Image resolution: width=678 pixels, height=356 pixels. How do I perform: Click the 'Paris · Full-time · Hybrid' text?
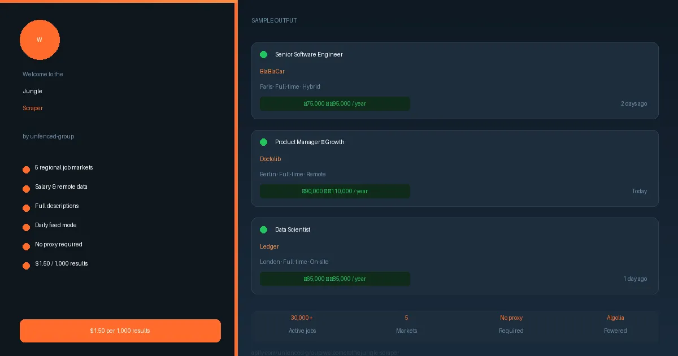coord(290,86)
